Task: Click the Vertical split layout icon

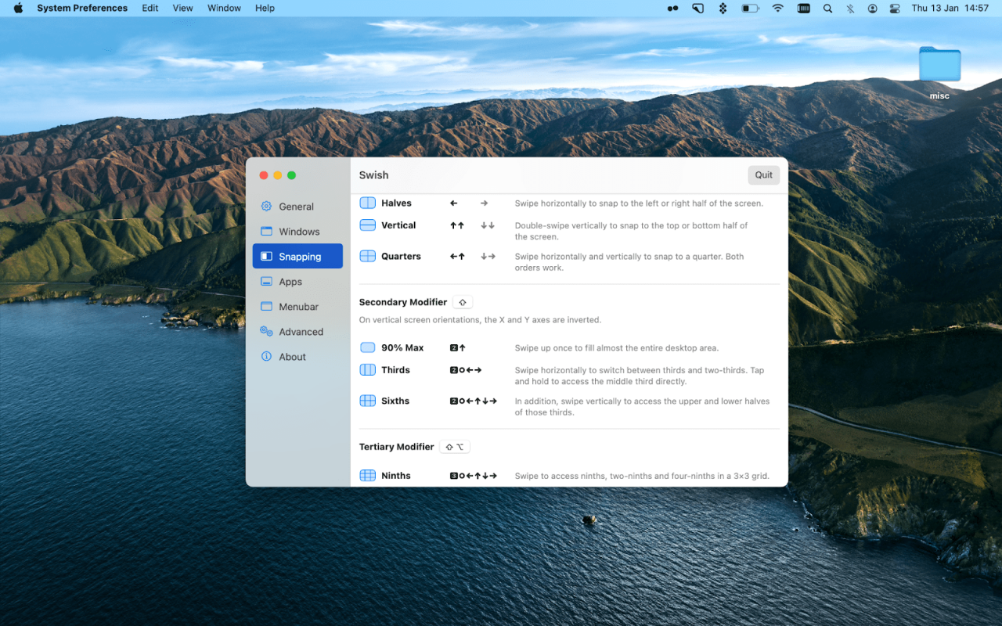Action: (367, 225)
